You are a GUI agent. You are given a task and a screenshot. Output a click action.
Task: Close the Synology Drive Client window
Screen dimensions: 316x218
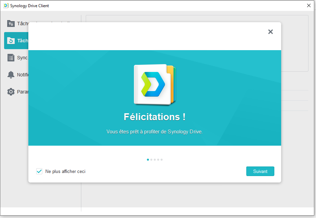[x=309, y=6]
